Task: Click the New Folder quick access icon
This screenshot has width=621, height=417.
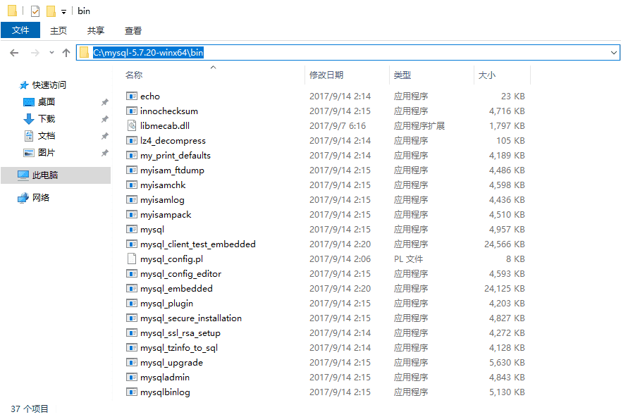Action: (51, 11)
